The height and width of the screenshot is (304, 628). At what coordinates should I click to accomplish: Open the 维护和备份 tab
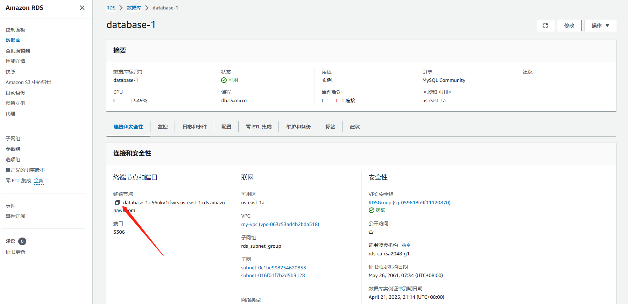[298, 127]
